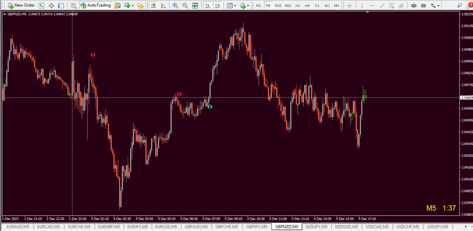
Task: Switch timeframe to D1
Action: click(317, 6)
